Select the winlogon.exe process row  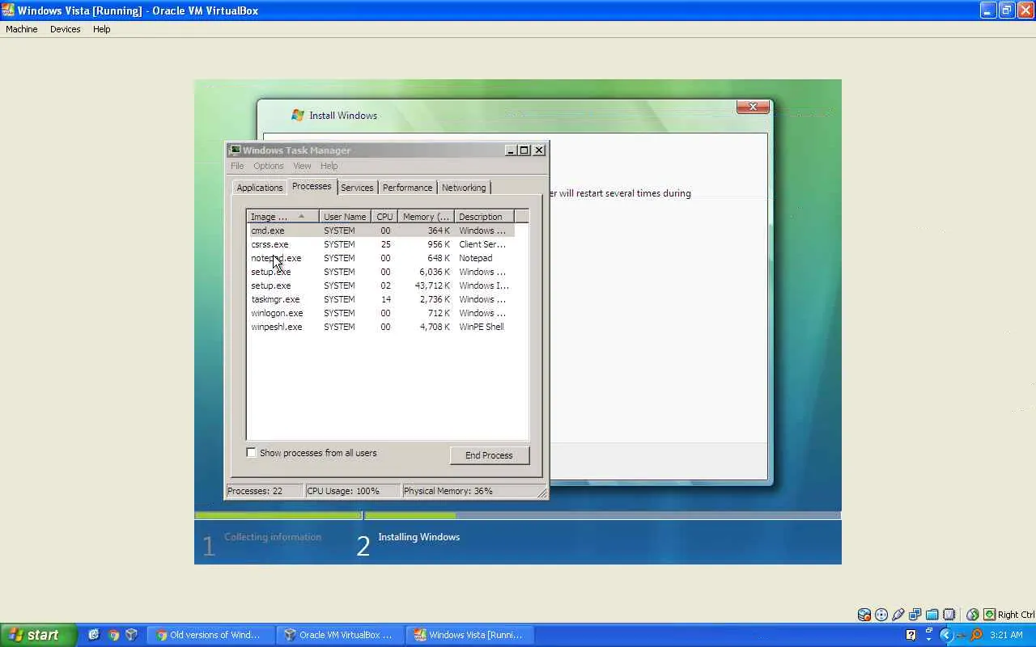[380, 313]
